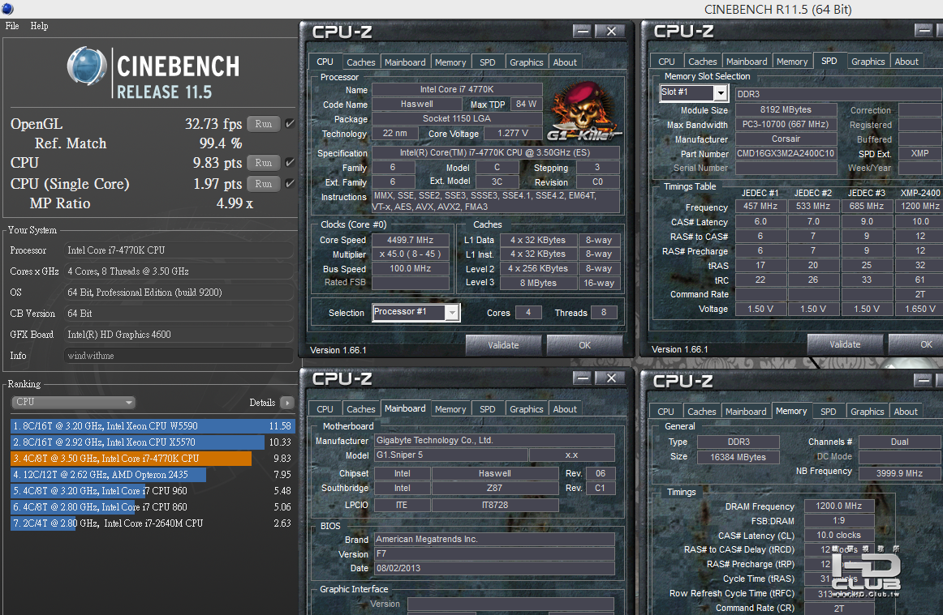Click the G1-Killer skull logo in CPU-Z
The image size is (943, 615).
click(583, 113)
